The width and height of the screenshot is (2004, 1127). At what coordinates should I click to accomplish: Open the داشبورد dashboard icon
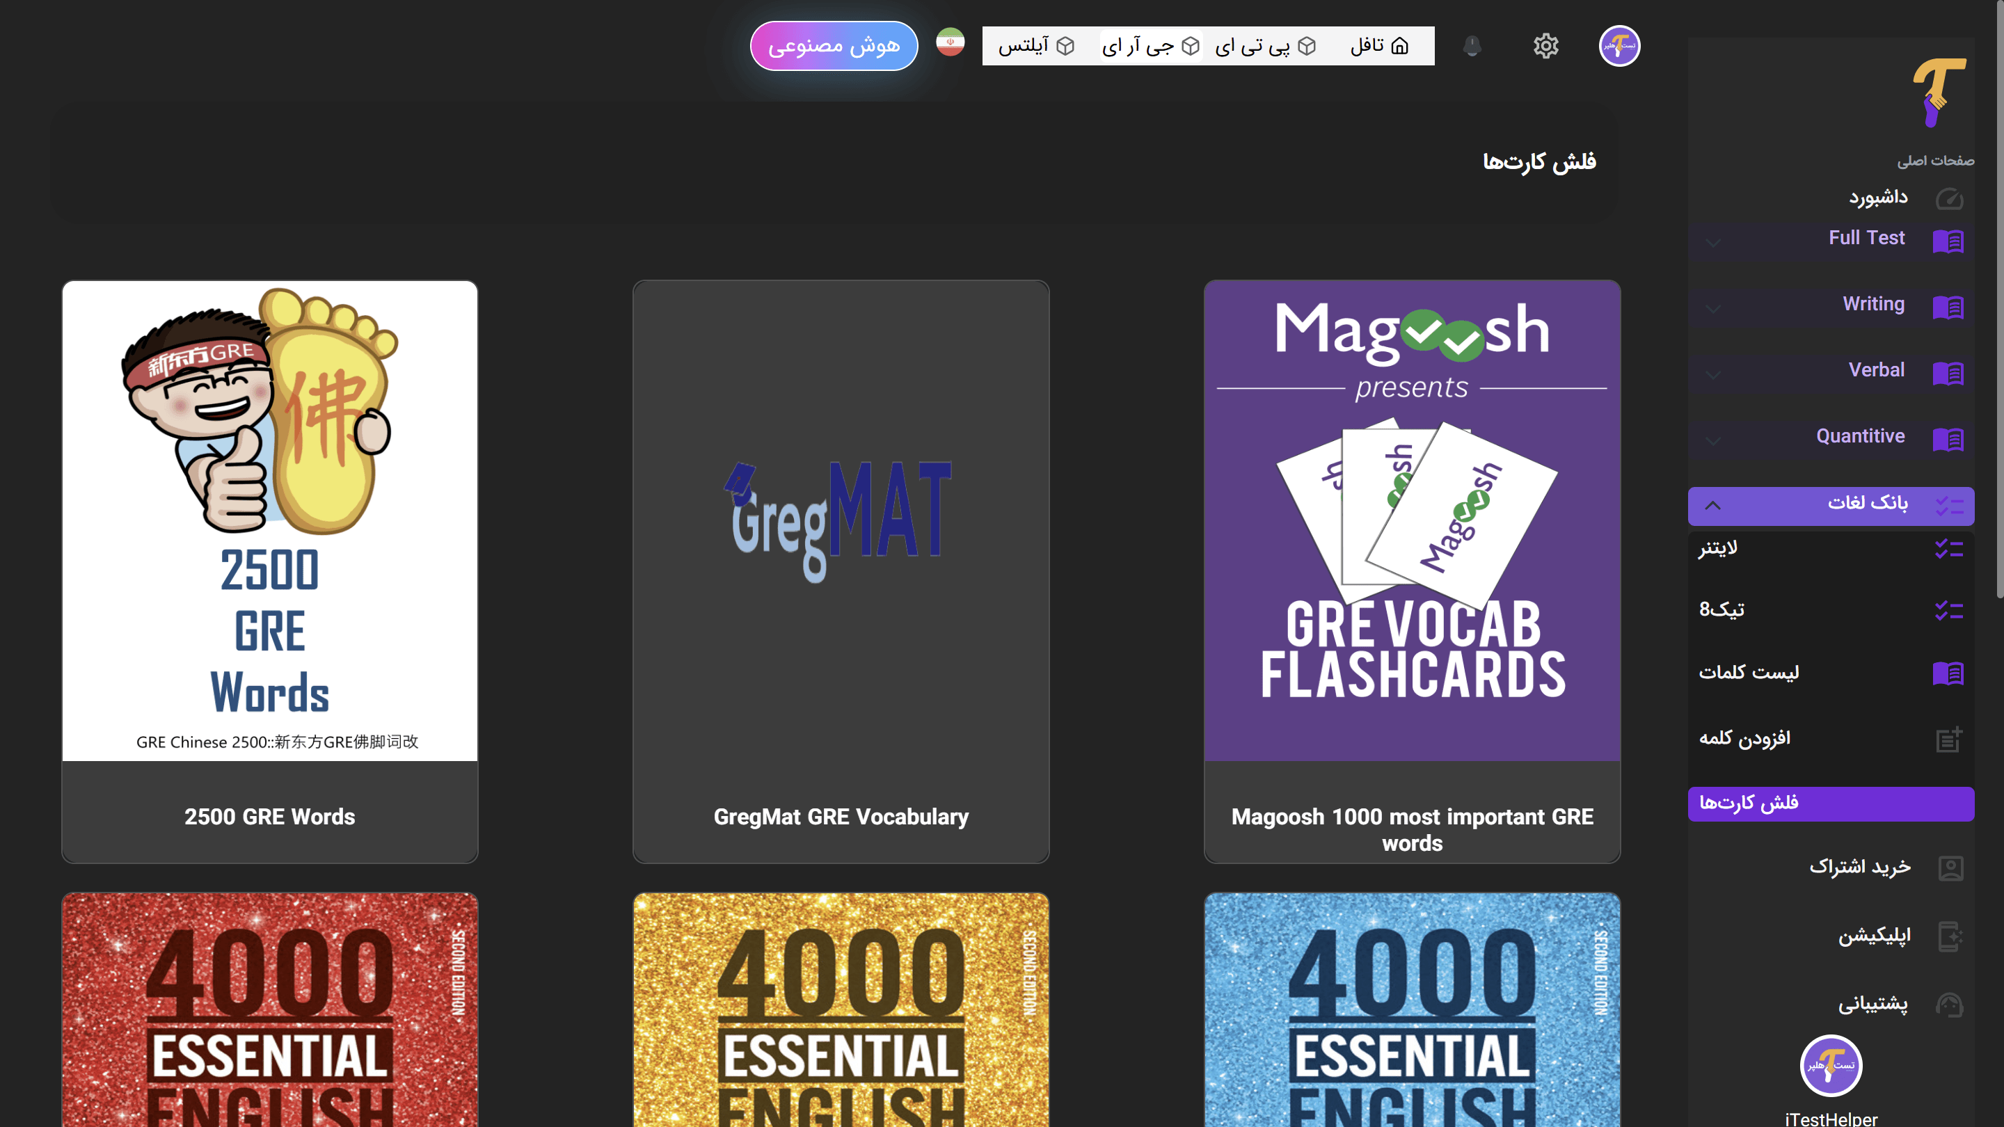1950,198
